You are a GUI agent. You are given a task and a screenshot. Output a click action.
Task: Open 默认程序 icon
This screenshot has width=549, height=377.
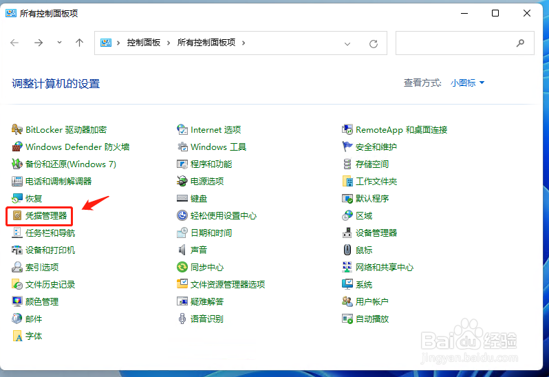[x=347, y=199]
